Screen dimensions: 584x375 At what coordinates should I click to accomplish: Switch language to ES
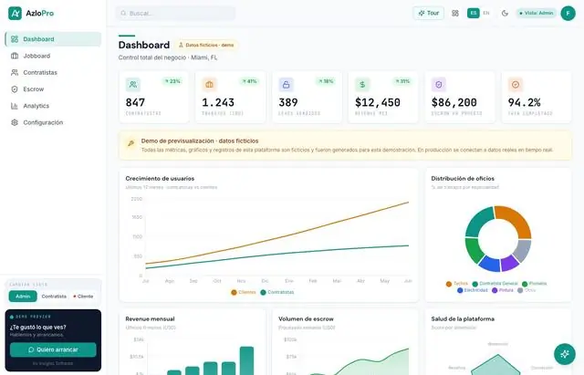(x=474, y=13)
